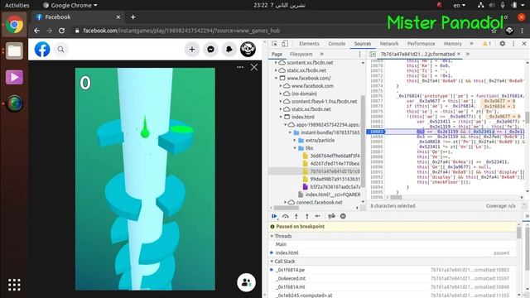Viewport: 530px width, 298px height.
Task: Expand connect.facebook.net node
Action: coord(285,202)
